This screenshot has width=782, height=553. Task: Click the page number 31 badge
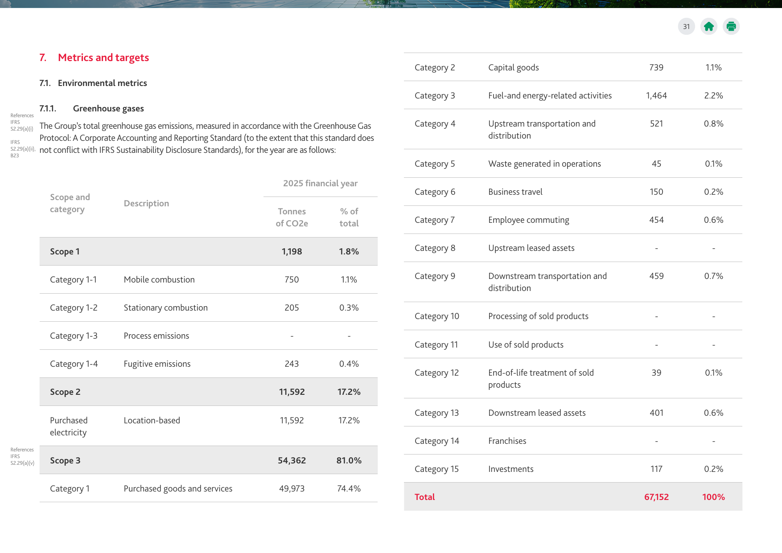point(687,27)
